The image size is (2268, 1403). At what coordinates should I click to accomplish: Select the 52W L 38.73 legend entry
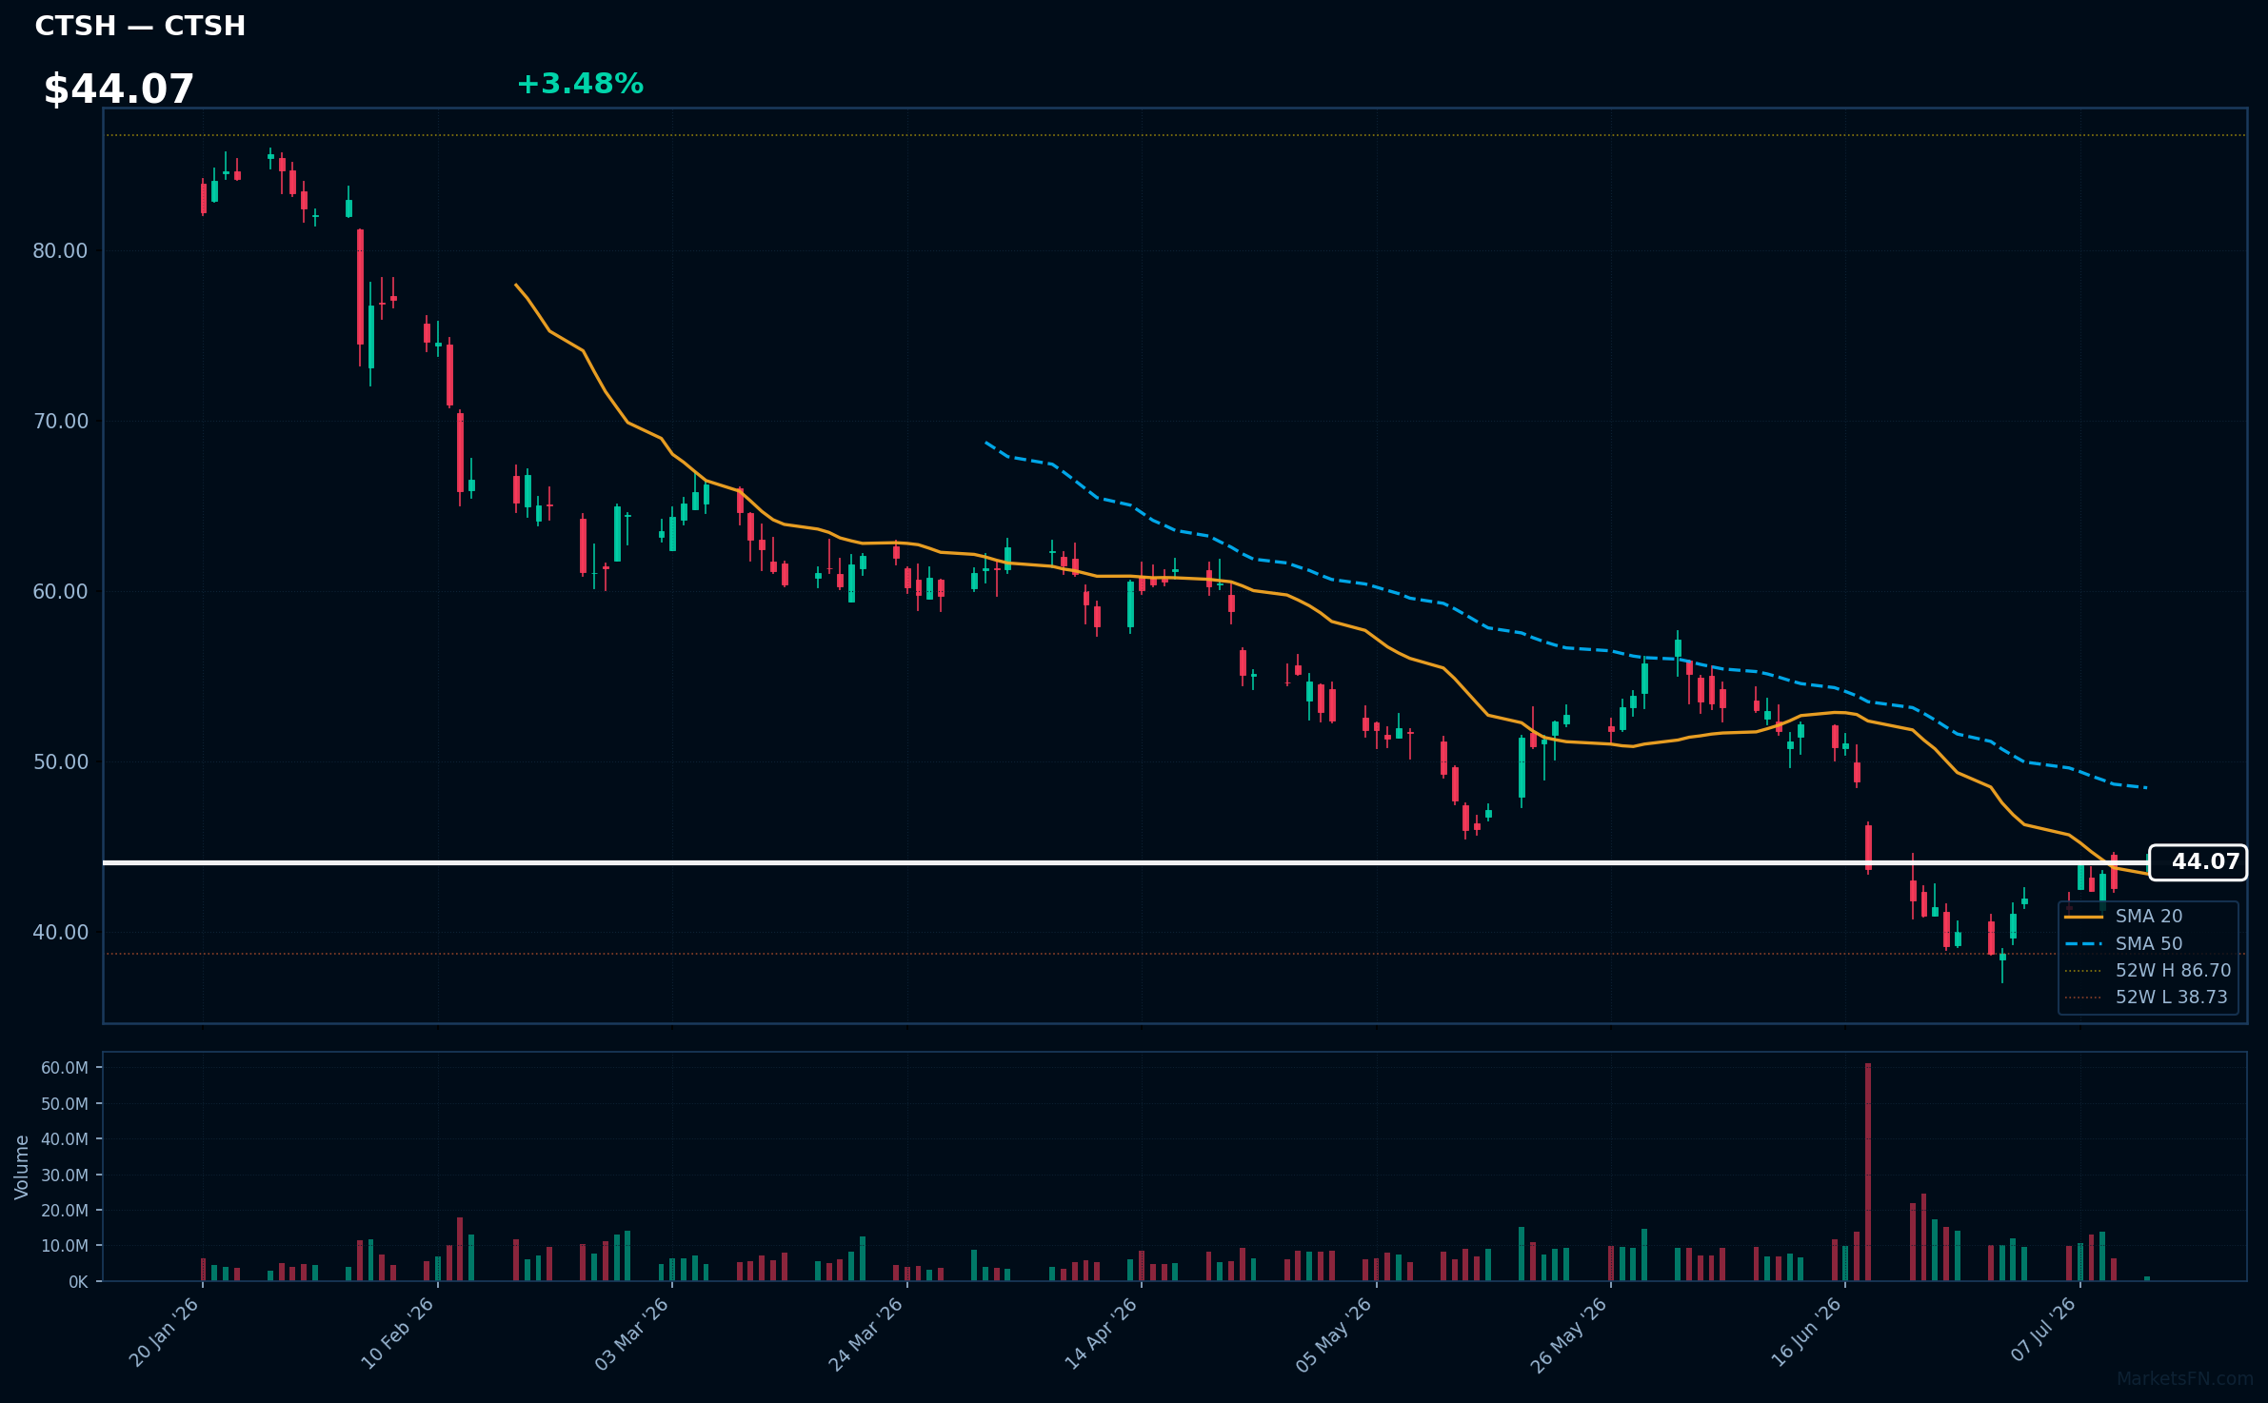point(2146,997)
